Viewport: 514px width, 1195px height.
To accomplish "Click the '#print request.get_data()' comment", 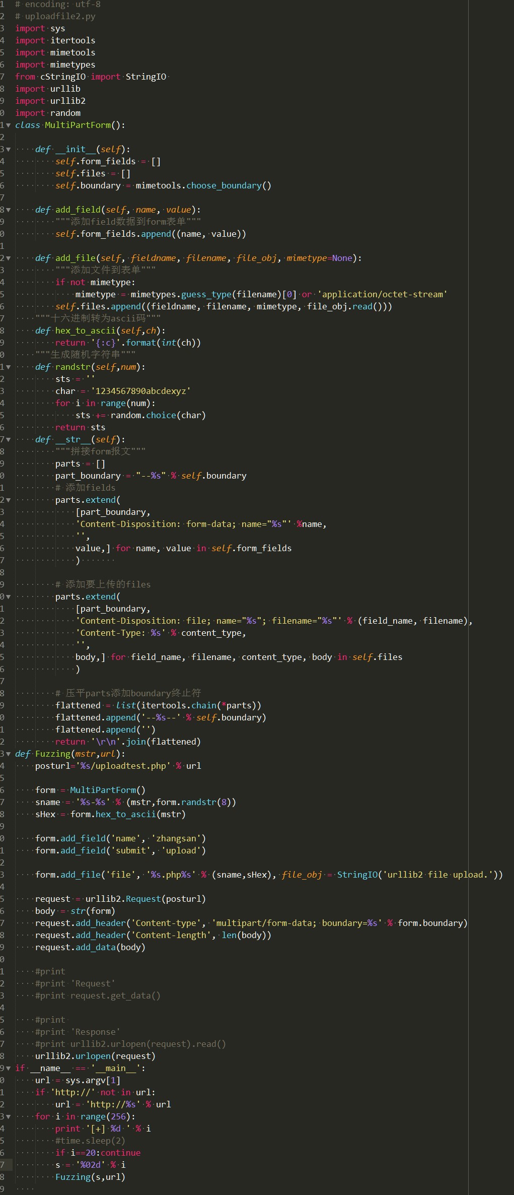I will pos(98,995).
